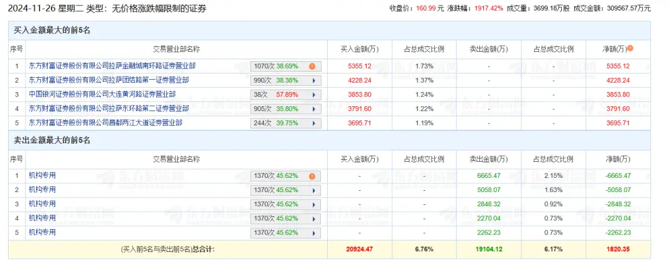Click the (买入前5名与卖出前5名)总合计 label
The width and height of the screenshot is (669, 268).
point(168,249)
